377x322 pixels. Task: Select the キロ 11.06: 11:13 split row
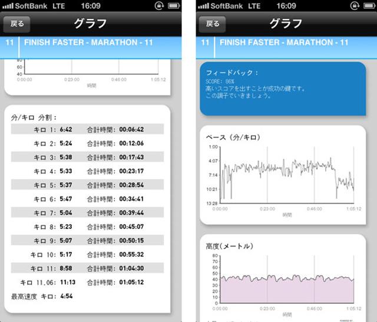(x=87, y=282)
